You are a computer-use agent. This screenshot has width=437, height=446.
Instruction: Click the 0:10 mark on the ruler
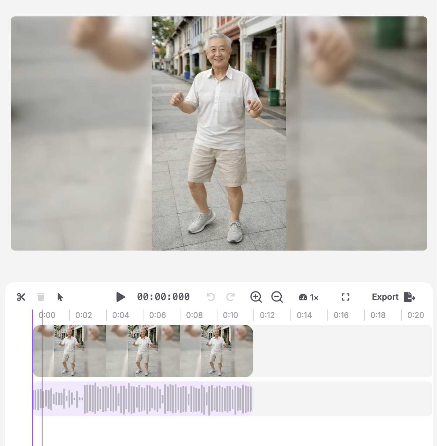pos(231,315)
